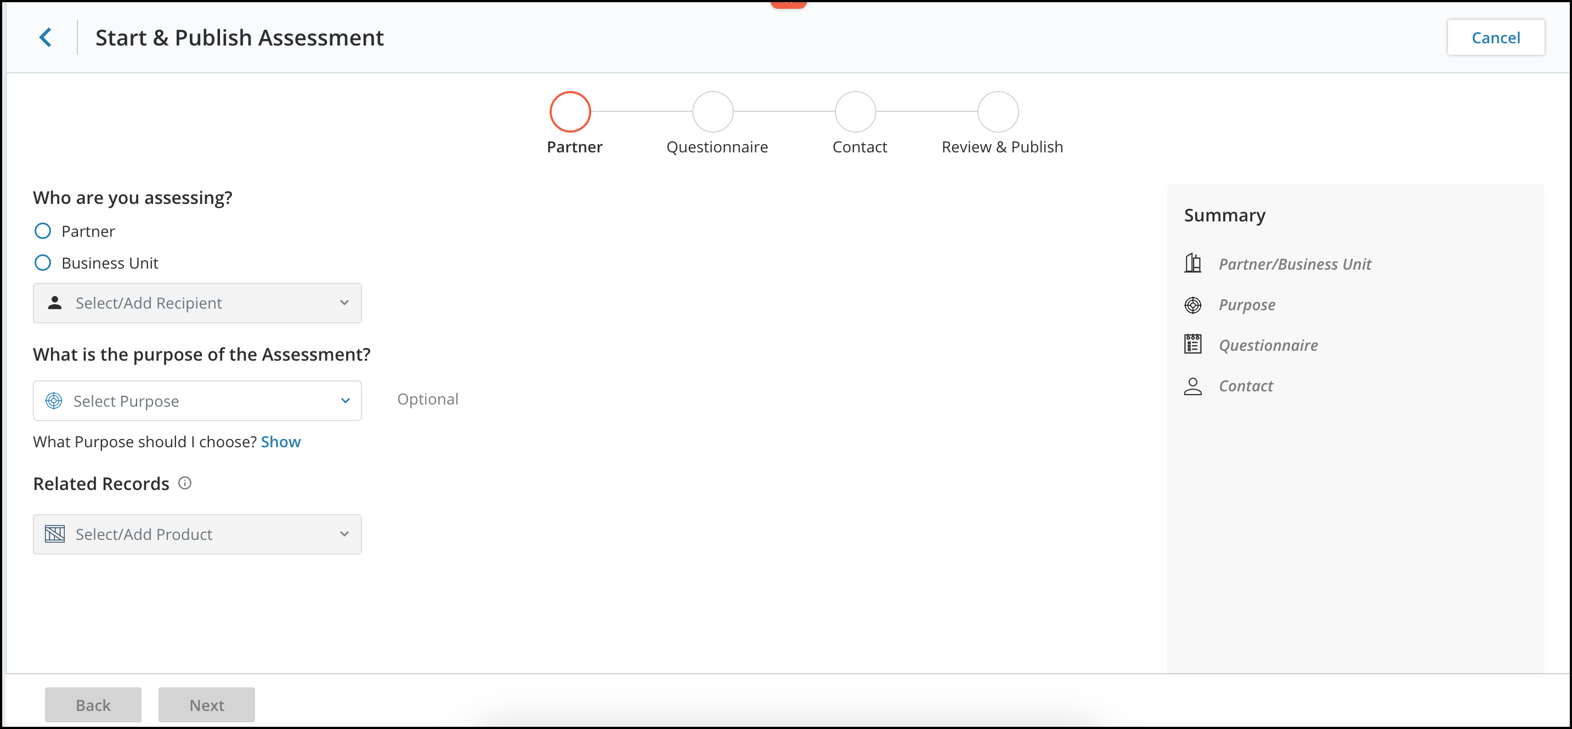Click the product icon in Select/Add Product field

click(x=55, y=534)
